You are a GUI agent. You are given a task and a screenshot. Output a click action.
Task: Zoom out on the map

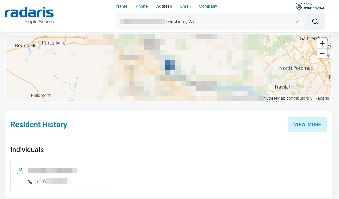coord(322,54)
